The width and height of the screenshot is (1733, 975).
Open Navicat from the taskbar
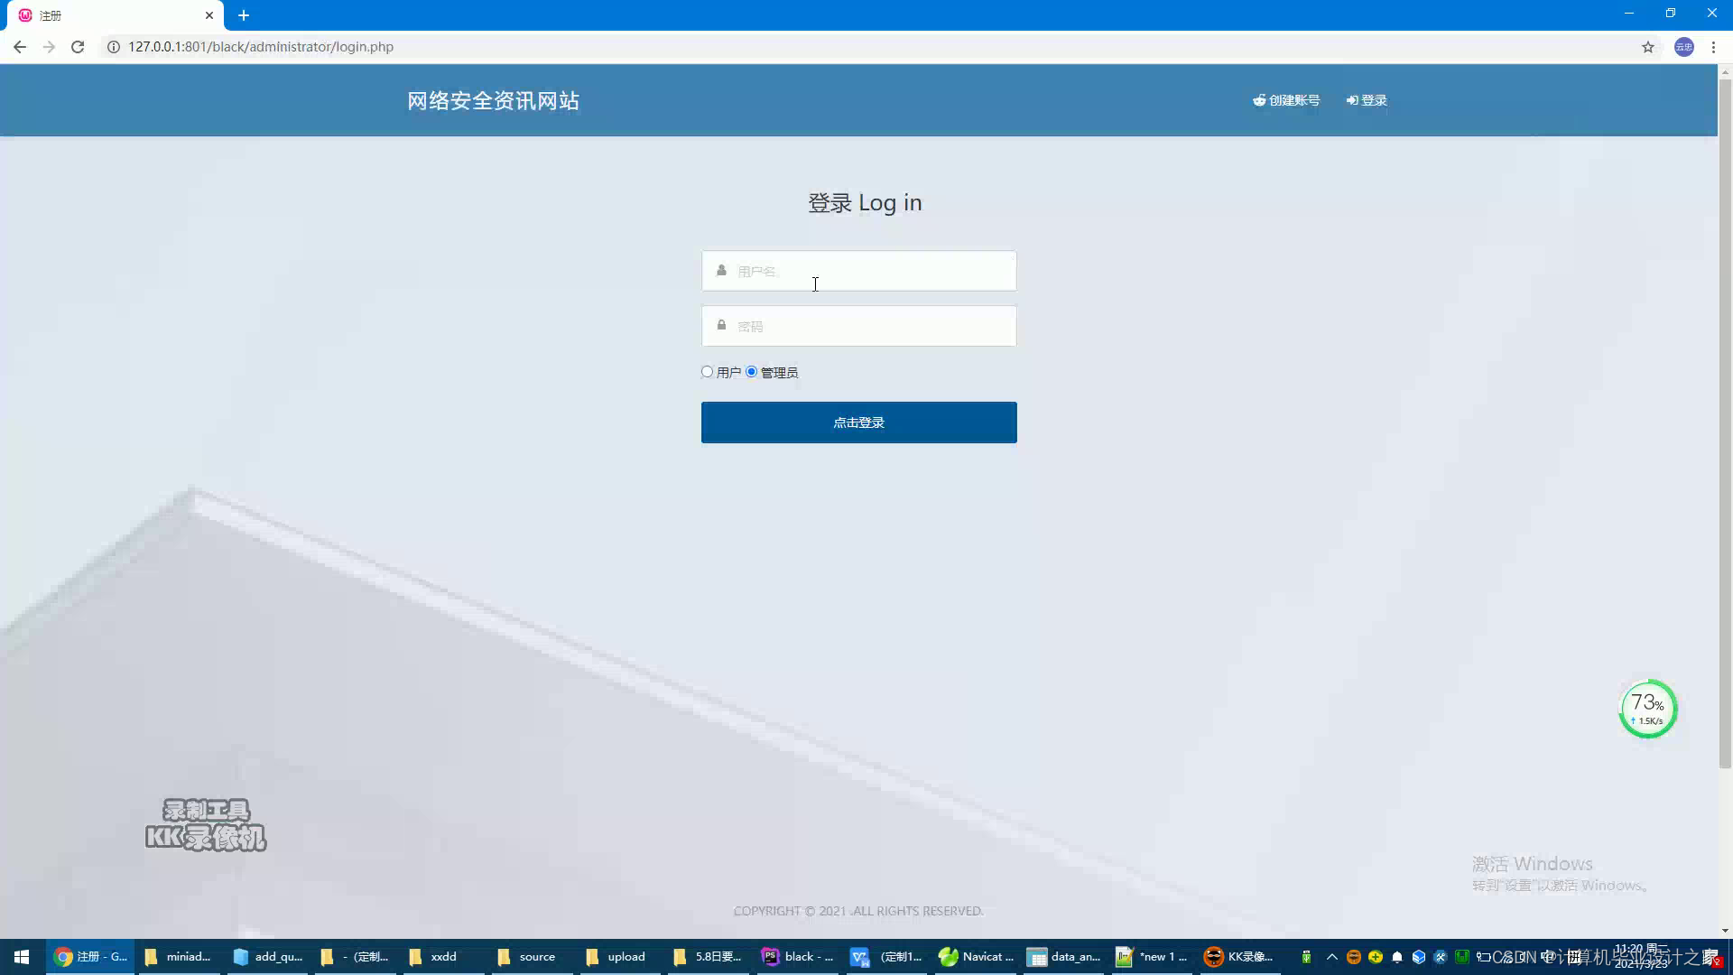976,957
